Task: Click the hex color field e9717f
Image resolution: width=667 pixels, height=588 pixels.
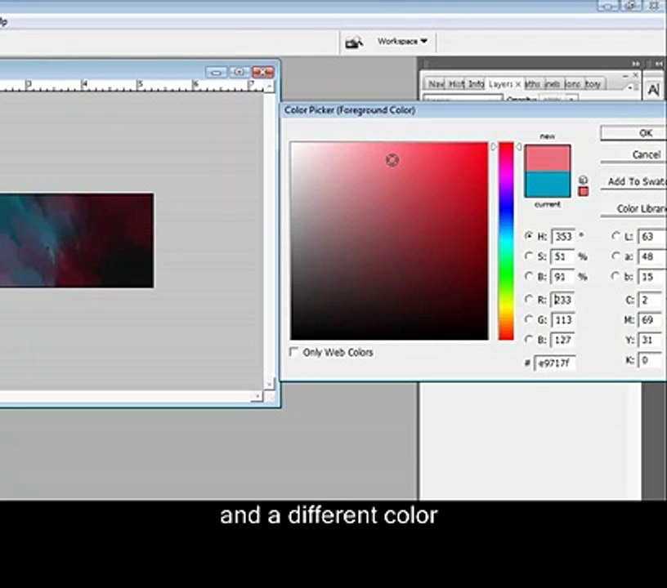Action: point(555,363)
